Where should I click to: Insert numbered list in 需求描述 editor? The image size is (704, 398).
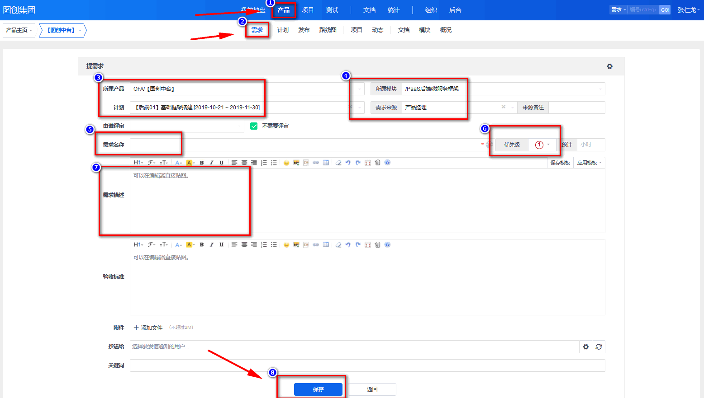coord(264,163)
